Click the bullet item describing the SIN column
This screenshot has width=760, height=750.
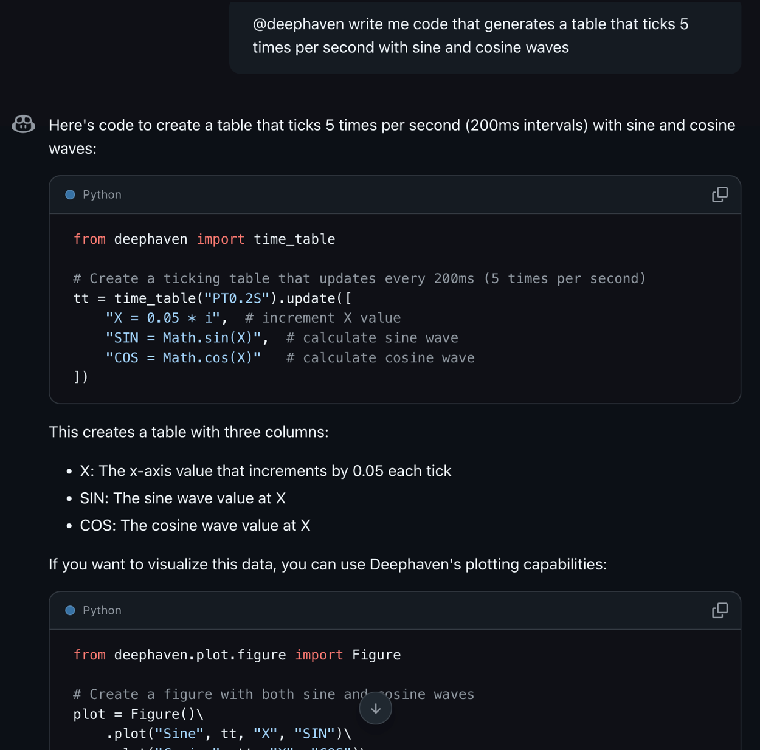(x=183, y=498)
